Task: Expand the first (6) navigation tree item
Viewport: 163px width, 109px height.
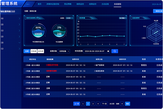Action: [x=19, y=19]
